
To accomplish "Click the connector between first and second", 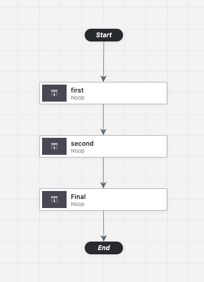I will [x=103, y=117].
